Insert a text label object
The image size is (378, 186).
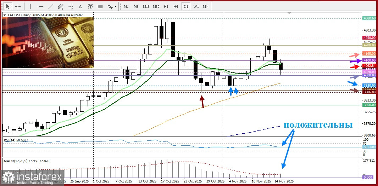[90, 6]
